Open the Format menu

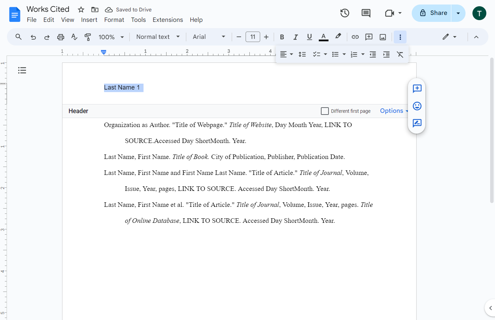114,20
